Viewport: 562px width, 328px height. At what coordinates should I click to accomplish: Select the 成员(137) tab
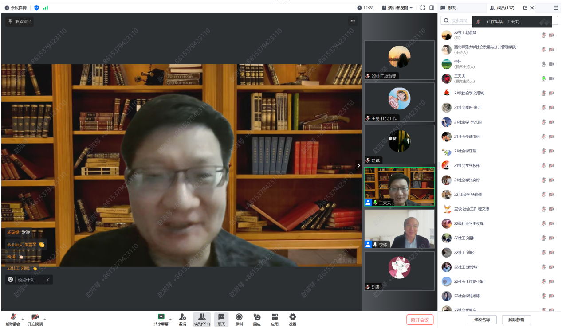pos(502,8)
